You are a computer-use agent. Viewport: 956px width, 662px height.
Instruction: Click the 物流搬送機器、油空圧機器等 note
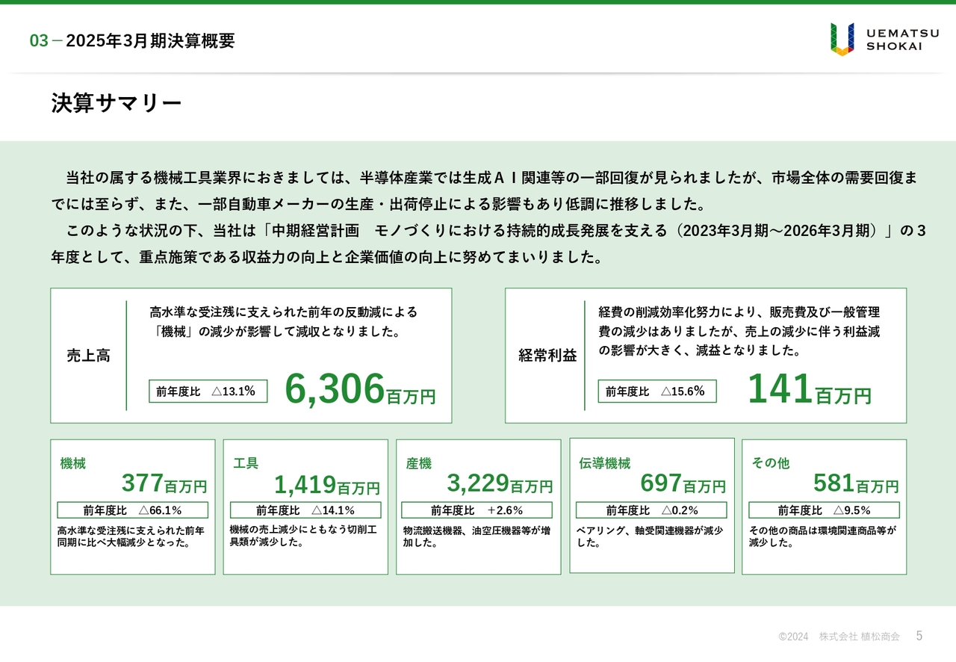point(477,536)
